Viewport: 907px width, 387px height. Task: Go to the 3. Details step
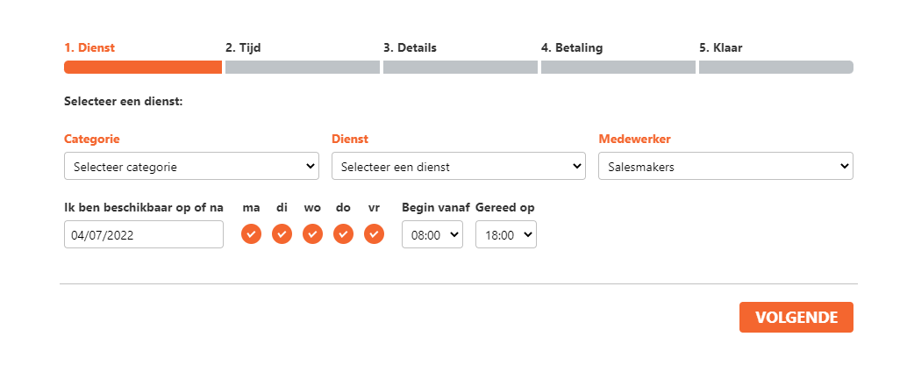(x=410, y=48)
